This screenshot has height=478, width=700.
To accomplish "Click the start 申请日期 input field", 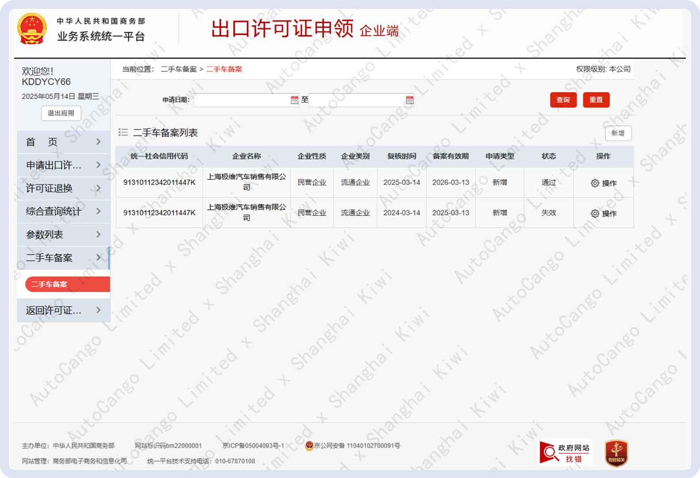I will (x=241, y=100).
